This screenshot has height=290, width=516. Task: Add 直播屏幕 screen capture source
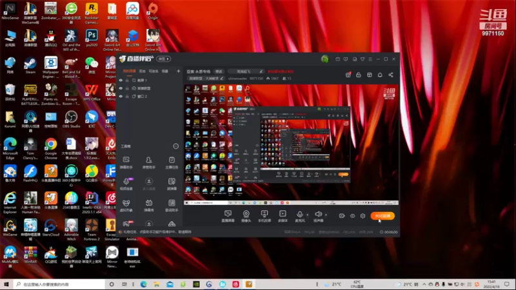tap(228, 217)
